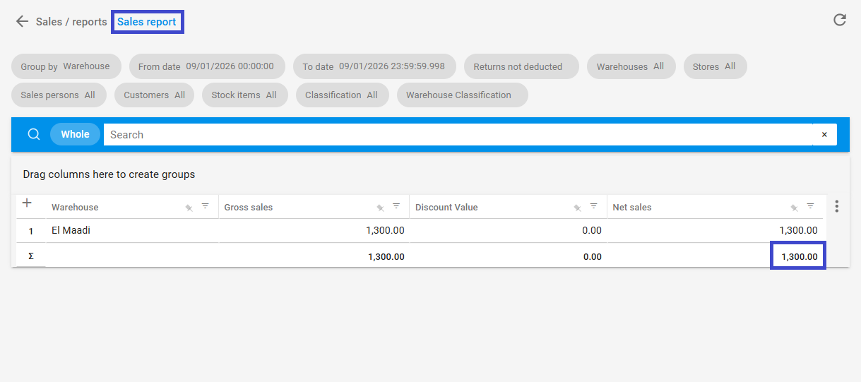Toggle the Whole search mode chip
The width and height of the screenshot is (861, 382).
[x=75, y=134]
